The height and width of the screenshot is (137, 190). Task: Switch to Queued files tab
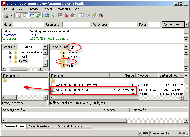14,126
